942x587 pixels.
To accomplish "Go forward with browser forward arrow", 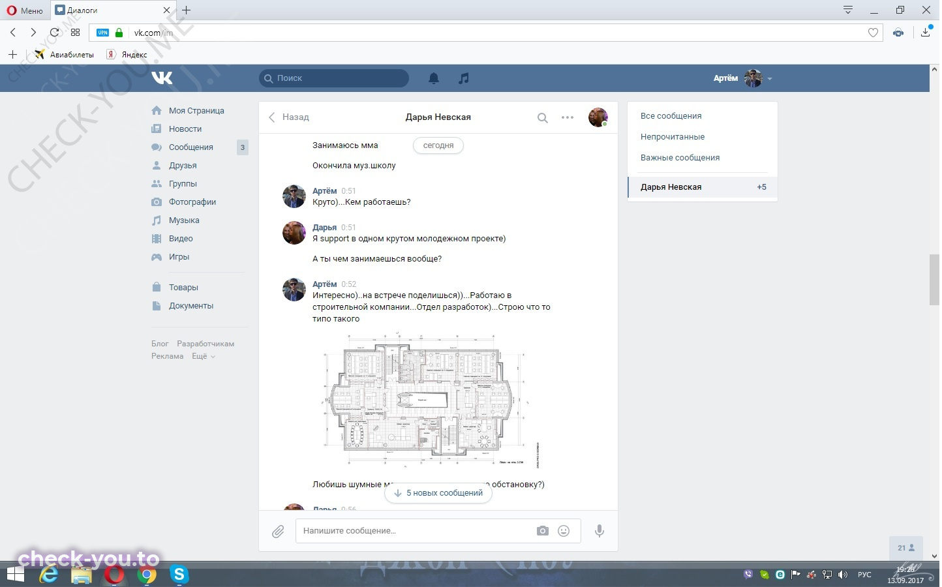I will pos(33,32).
